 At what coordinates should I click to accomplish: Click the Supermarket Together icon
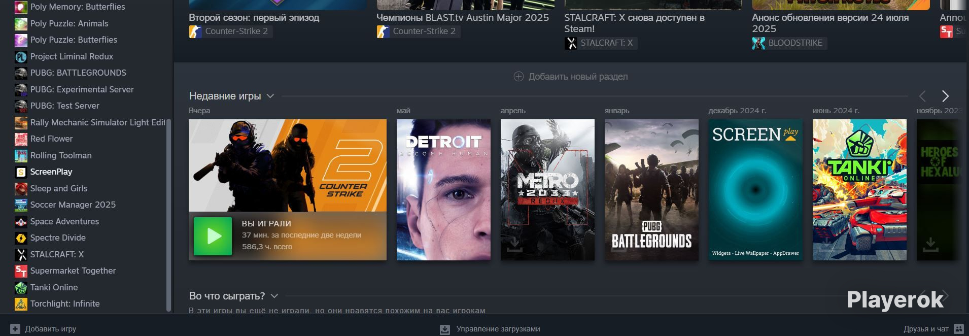(21, 271)
